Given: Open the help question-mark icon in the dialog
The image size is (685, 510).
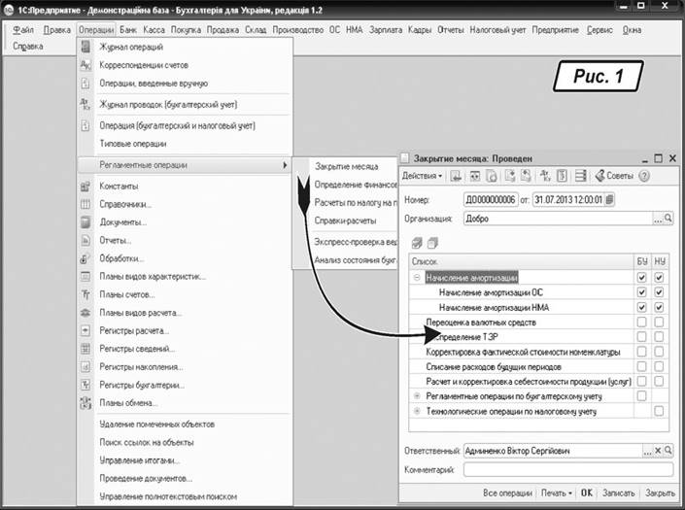Looking at the screenshot, I should click(x=644, y=176).
